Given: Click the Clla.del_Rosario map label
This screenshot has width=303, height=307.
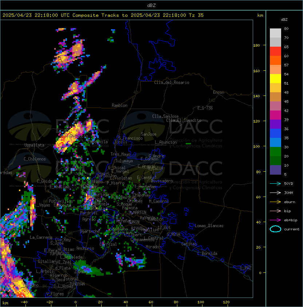Looking at the screenshot, I should pos(172,82).
